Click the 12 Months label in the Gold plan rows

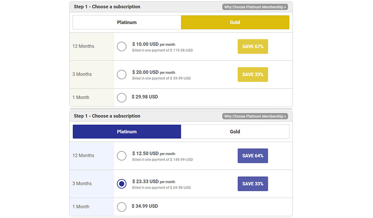coord(83,46)
